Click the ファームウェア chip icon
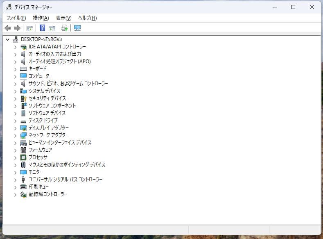The height and width of the screenshot is (239, 323). [x=23, y=150]
